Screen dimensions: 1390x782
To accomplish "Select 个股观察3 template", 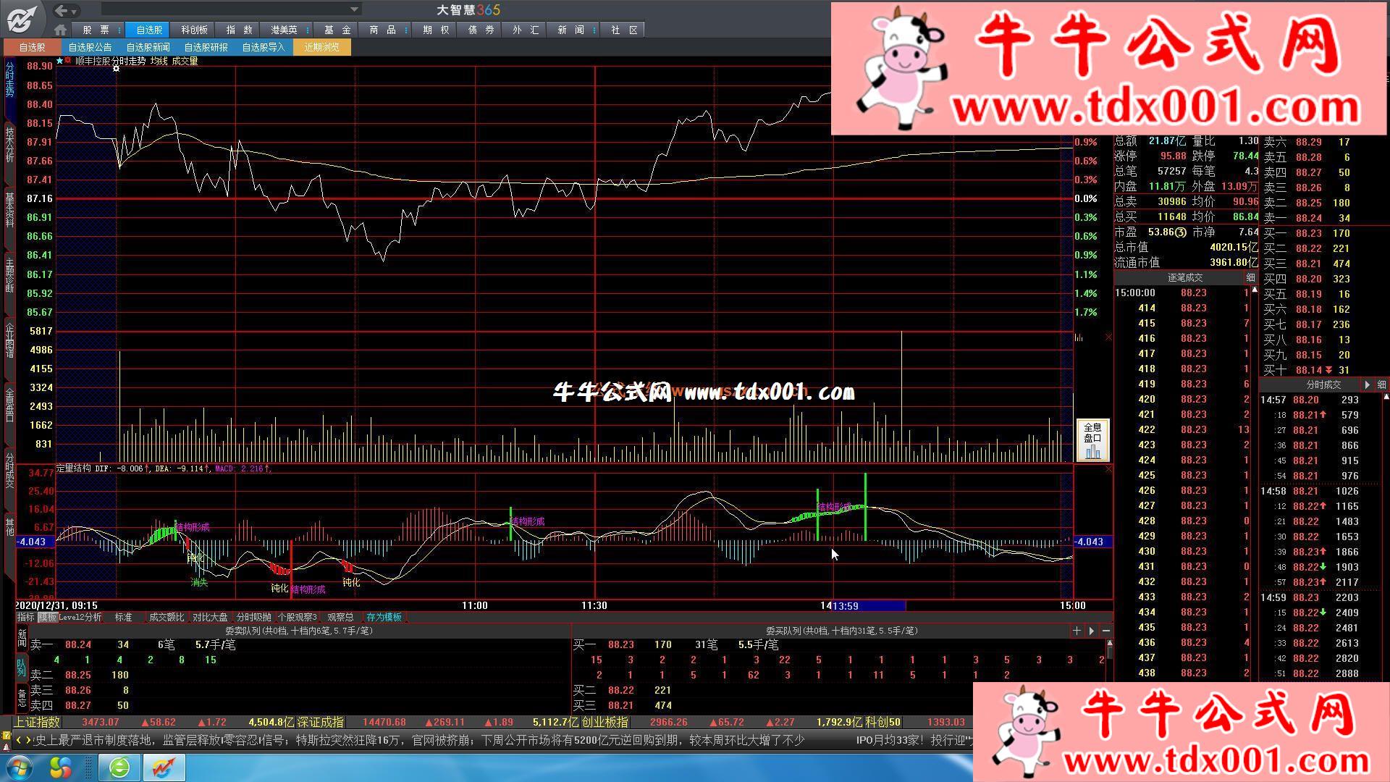I will tap(298, 618).
